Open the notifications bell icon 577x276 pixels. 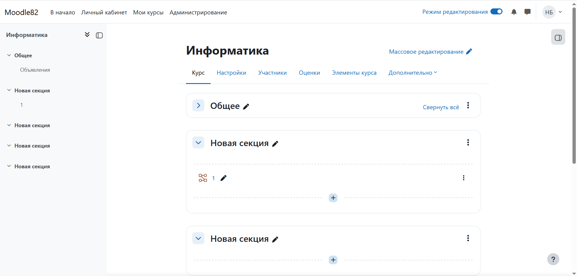coord(514,12)
